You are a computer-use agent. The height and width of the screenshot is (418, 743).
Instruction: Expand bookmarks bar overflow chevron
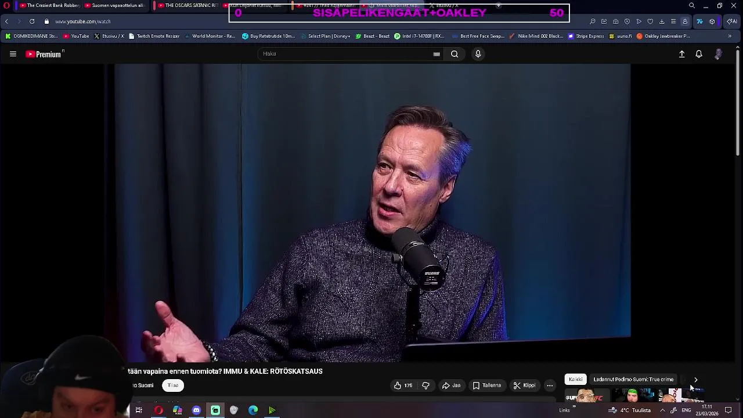[x=730, y=36]
